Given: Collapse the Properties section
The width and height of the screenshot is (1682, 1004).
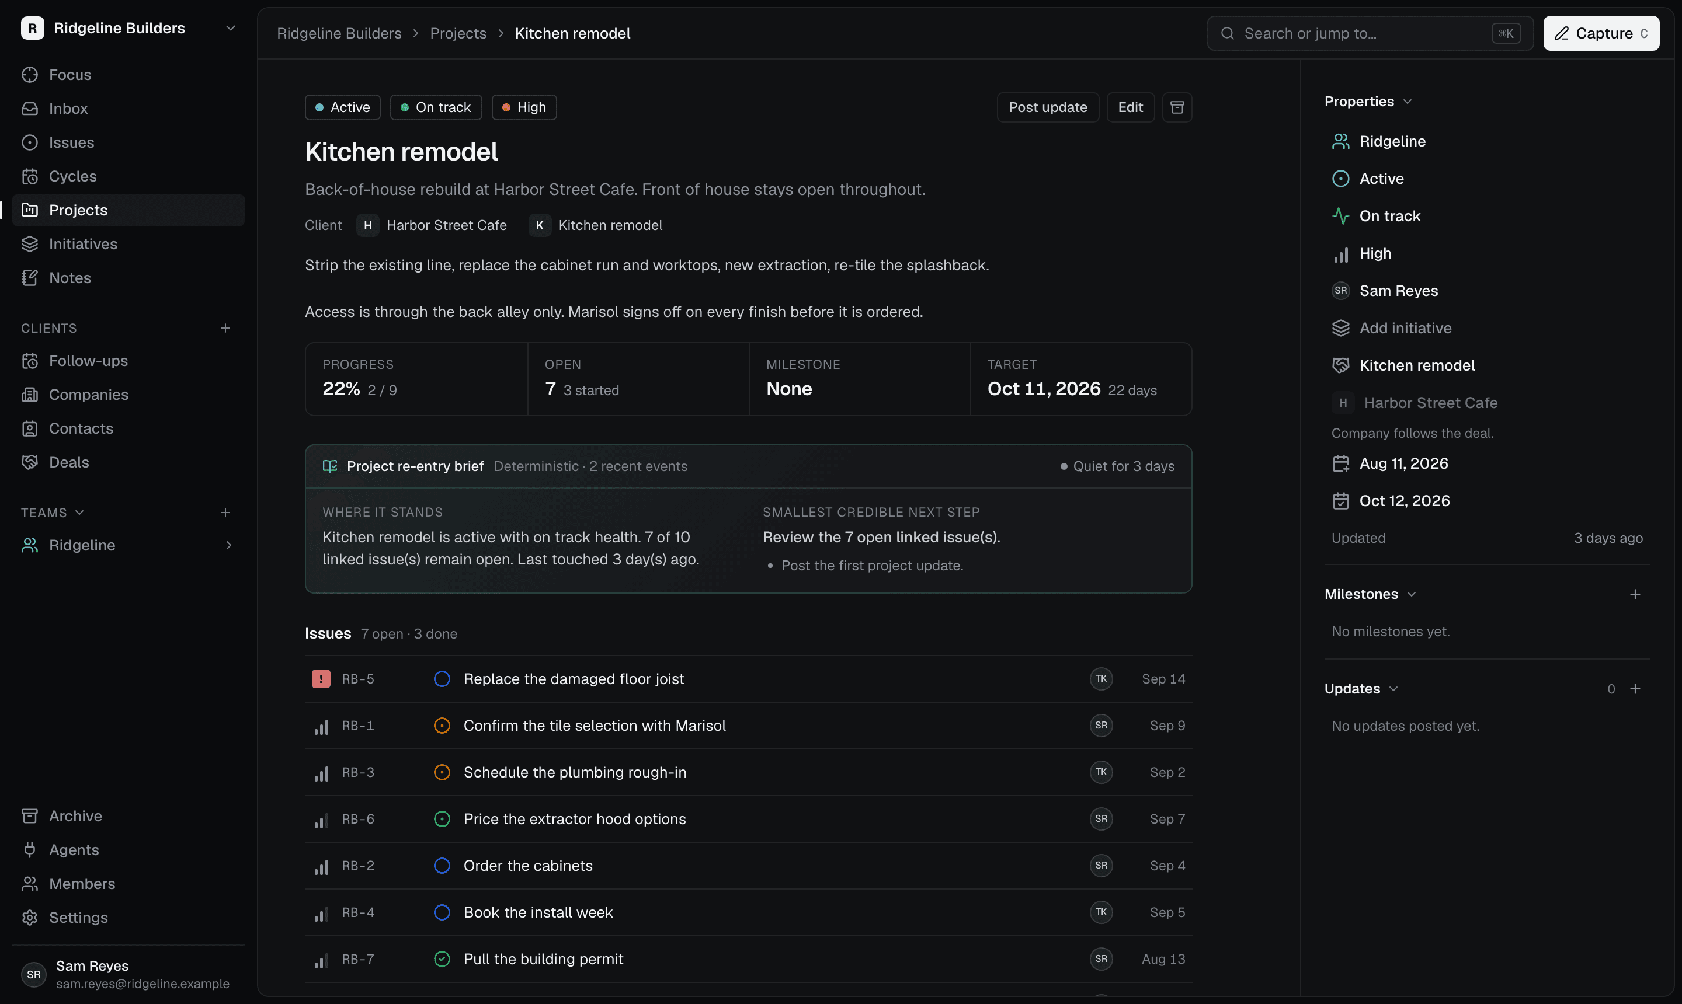Looking at the screenshot, I should coord(1368,102).
